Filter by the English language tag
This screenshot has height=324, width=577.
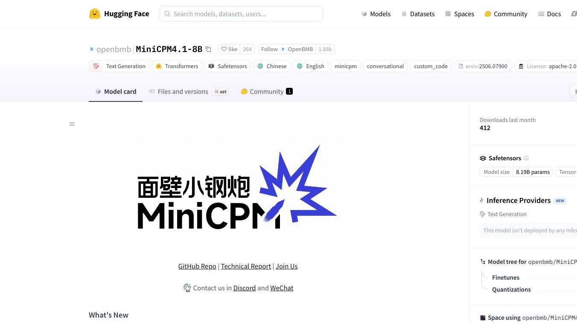(311, 66)
